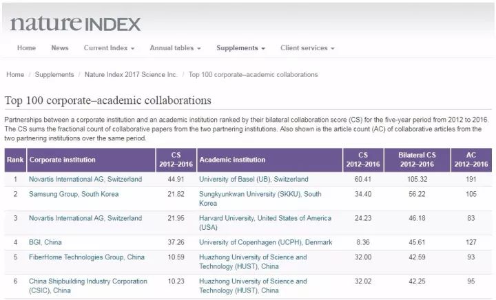Image resolution: width=496 pixels, height=300 pixels.
Task: Select bilateral CS value 46.18
Action: pos(417,218)
